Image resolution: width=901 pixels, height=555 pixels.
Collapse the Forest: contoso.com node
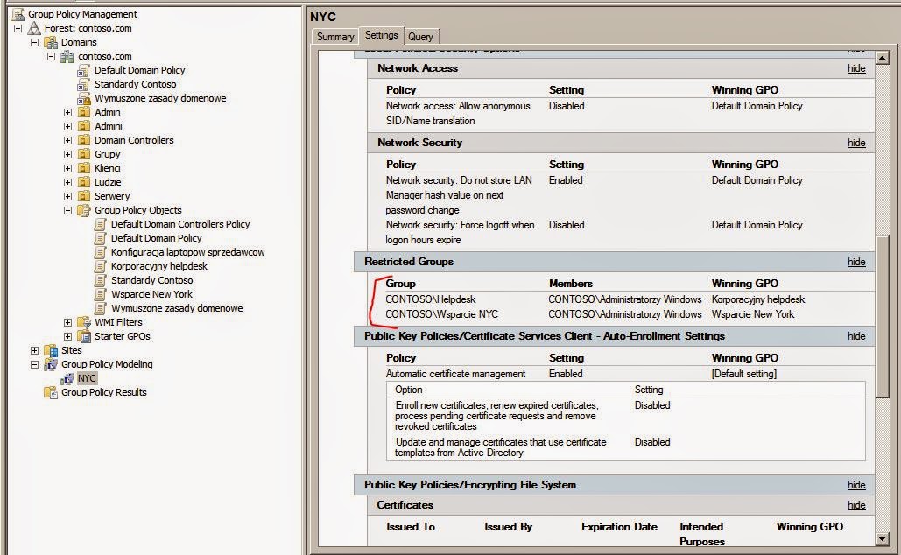18,28
